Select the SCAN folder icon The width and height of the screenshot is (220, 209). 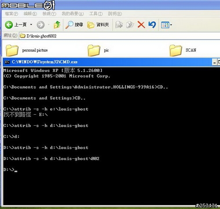[176, 50]
